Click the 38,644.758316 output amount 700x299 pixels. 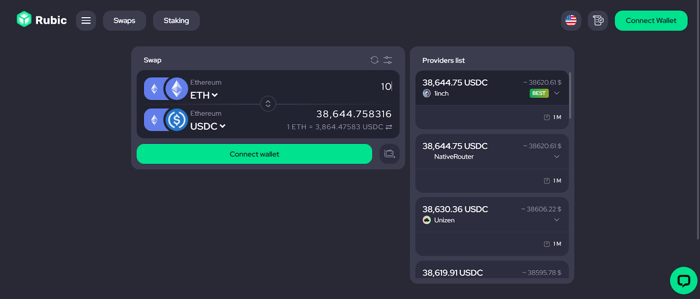tap(354, 114)
